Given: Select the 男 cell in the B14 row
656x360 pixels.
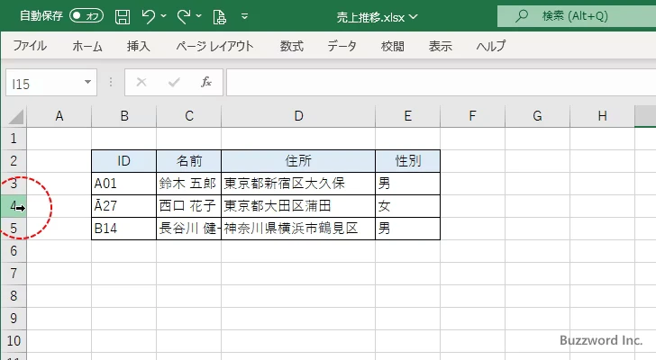Looking at the screenshot, I should tap(408, 229).
